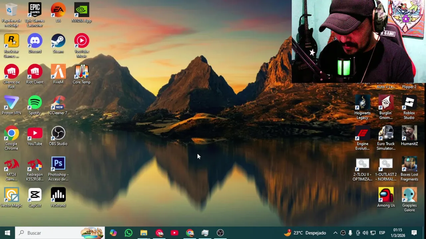This screenshot has width=426, height=239.
Task: Open Copilot from the taskbar
Action: pyautogui.click(x=113, y=233)
